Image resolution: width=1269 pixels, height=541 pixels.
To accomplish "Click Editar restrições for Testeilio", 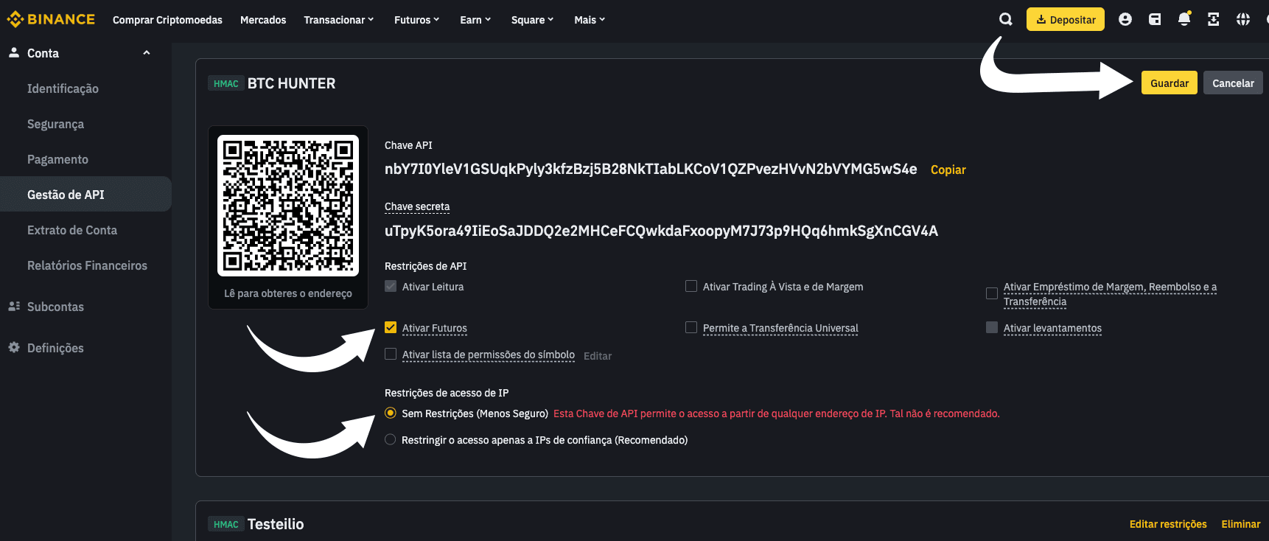I will click(1168, 524).
